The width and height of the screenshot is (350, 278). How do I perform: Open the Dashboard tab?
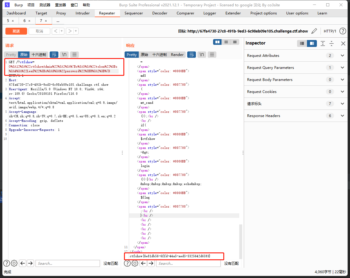16,13
